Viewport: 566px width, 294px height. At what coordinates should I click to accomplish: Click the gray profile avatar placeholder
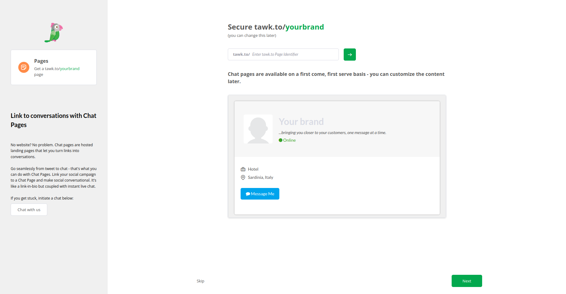258,129
